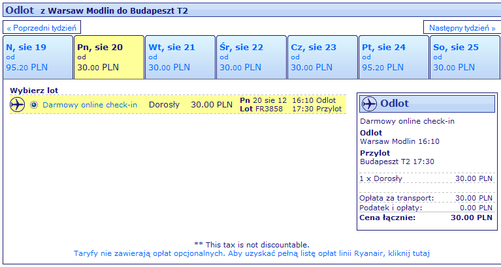Click the Cena łącznie total price line
The width and height of the screenshot is (501, 267).
(426, 218)
